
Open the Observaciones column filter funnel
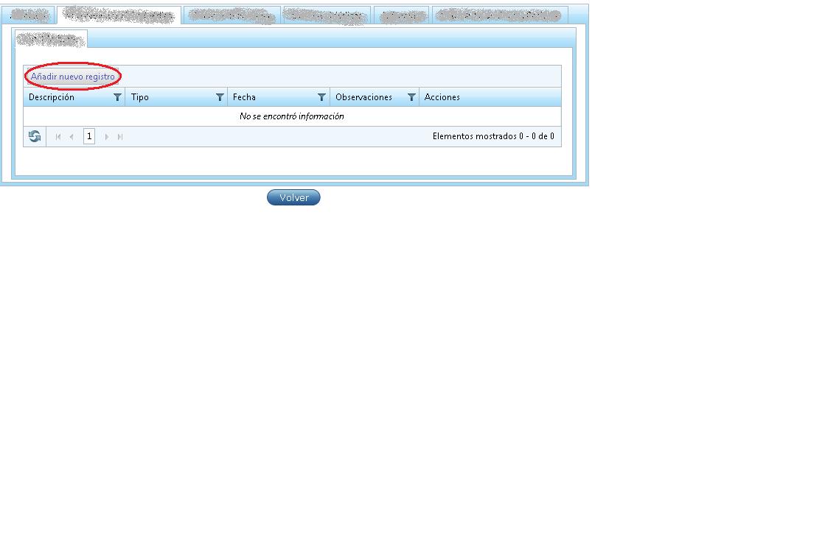411,97
